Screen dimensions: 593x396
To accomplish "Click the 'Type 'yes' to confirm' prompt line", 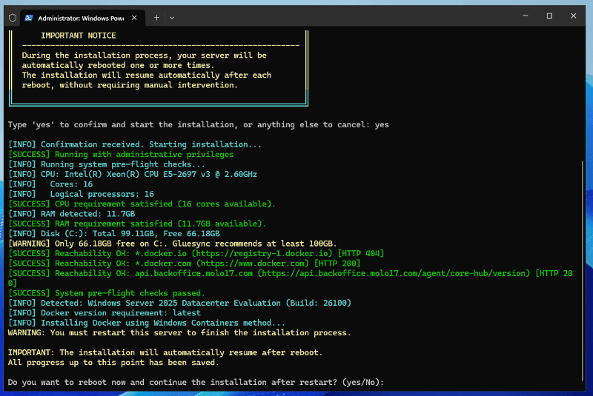I will 198,124.
